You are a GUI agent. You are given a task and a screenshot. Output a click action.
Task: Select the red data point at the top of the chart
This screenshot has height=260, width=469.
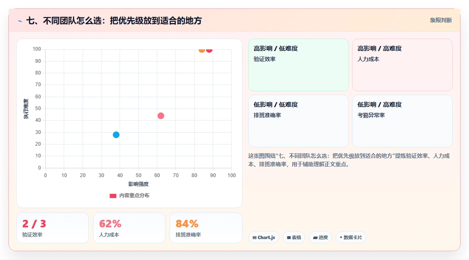coord(209,50)
